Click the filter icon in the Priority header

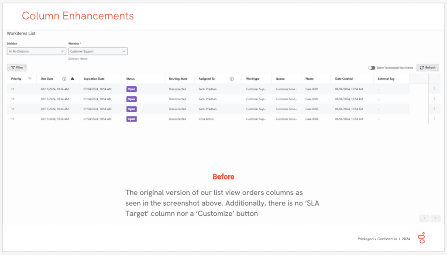click(x=30, y=79)
